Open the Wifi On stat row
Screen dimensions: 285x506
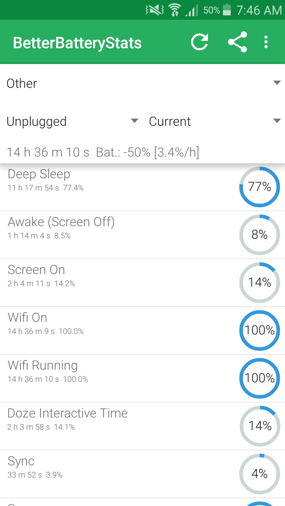(x=119, y=330)
